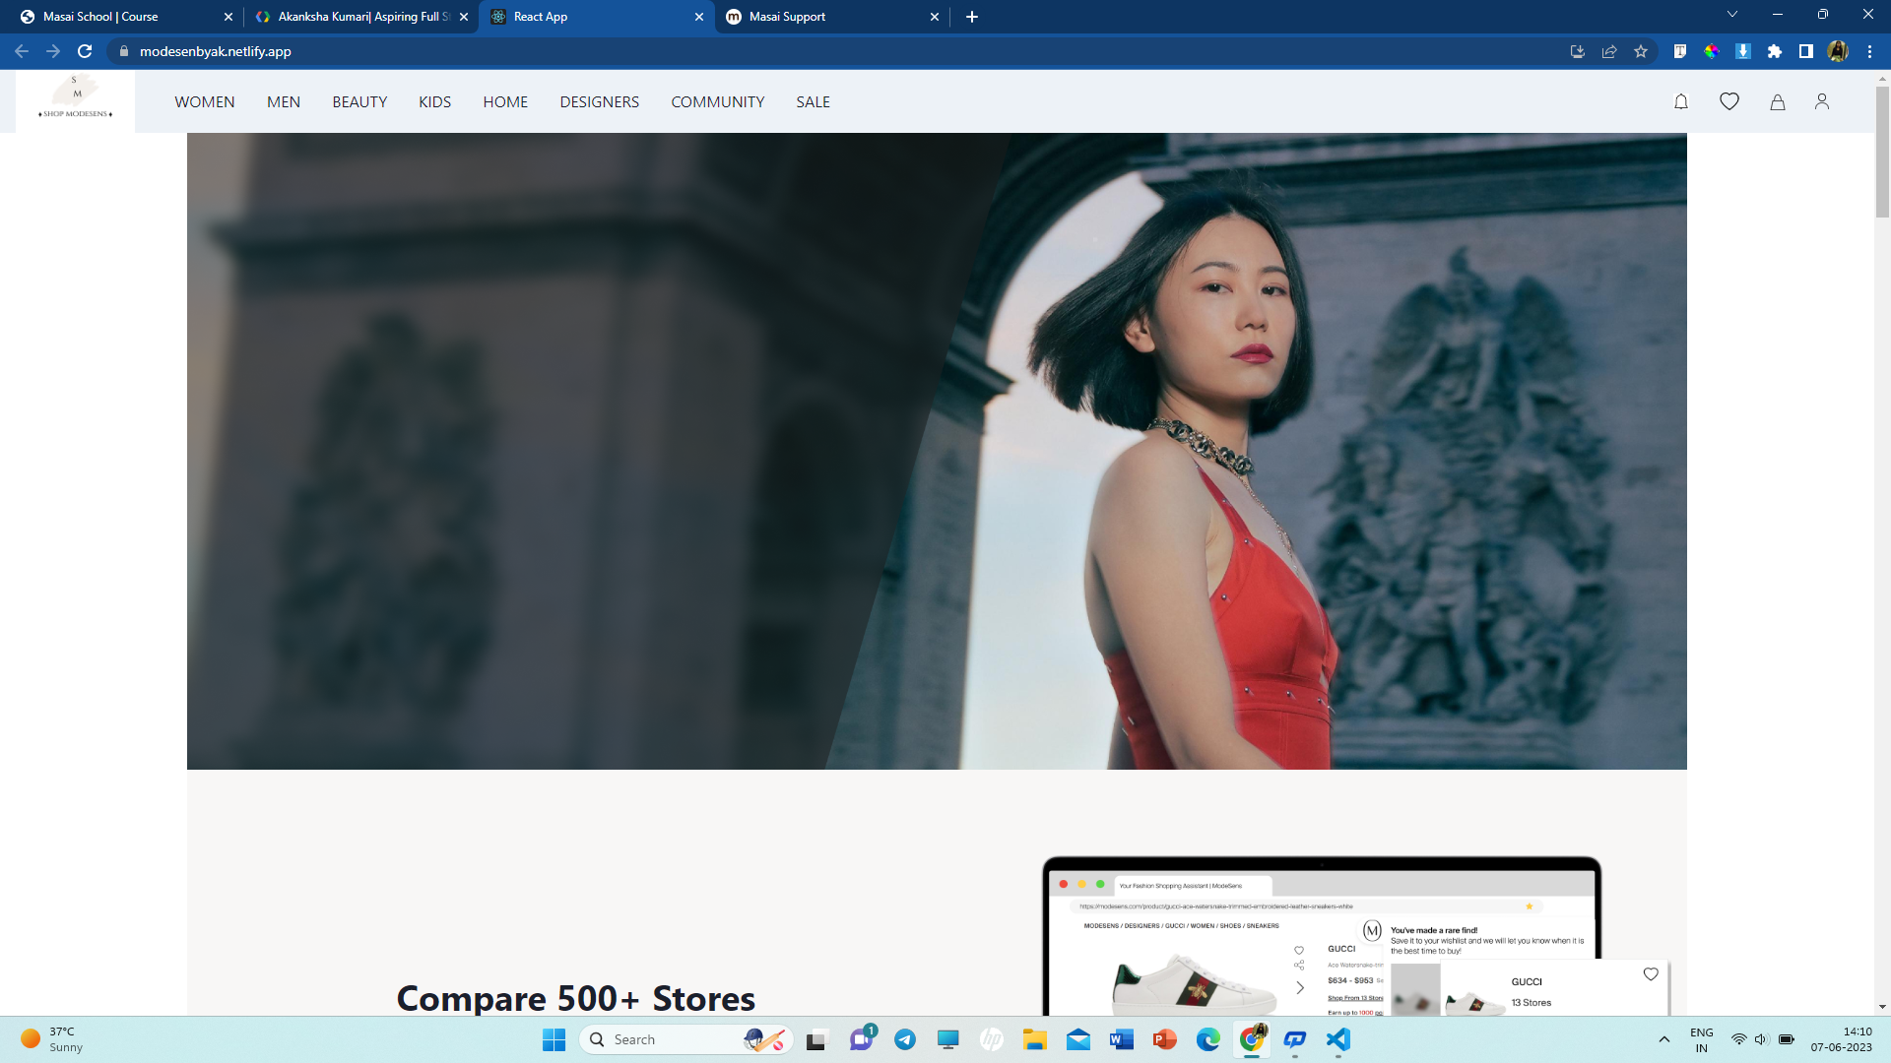1891x1063 pixels.
Task: Select the BEAUTY menu item
Action: pos(359,102)
